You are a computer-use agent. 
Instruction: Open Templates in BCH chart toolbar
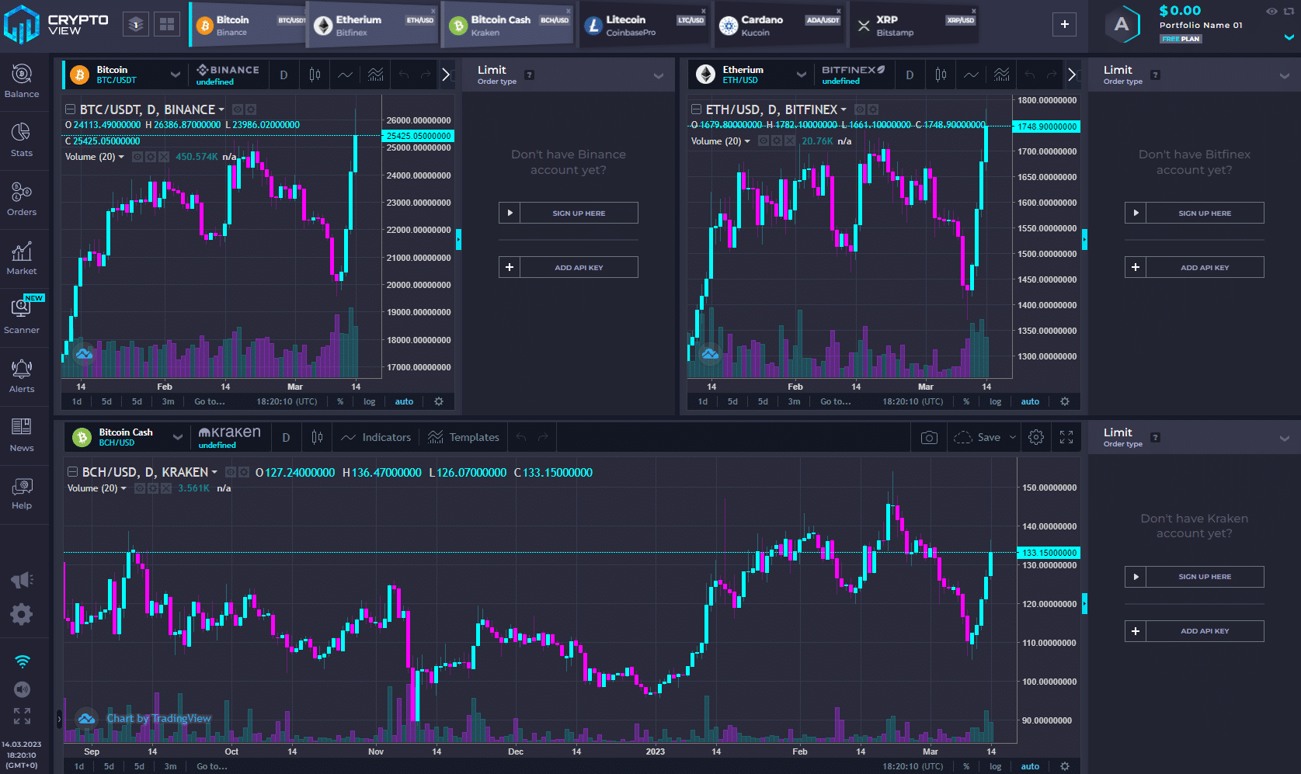coord(464,437)
